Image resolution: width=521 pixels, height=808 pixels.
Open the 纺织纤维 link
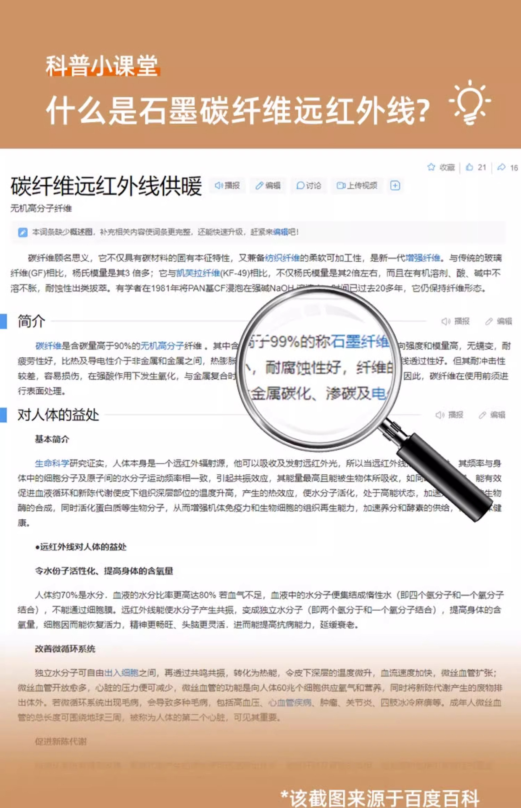[x=282, y=258]
